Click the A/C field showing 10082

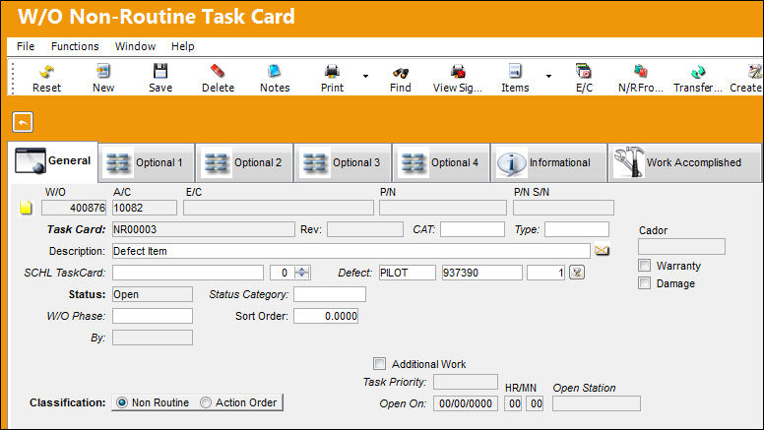[x=145, y=208]
